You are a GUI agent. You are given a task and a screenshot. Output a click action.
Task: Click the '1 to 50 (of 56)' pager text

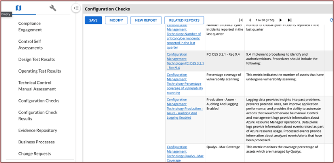click(x=265, y=20)
